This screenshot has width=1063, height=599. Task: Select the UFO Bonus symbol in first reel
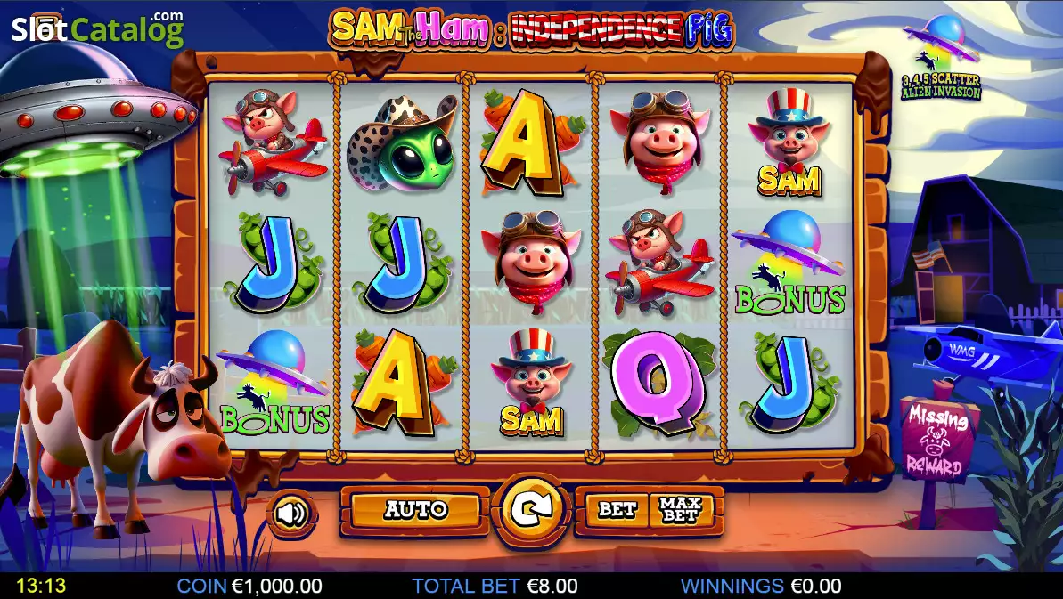click(274, 383)
